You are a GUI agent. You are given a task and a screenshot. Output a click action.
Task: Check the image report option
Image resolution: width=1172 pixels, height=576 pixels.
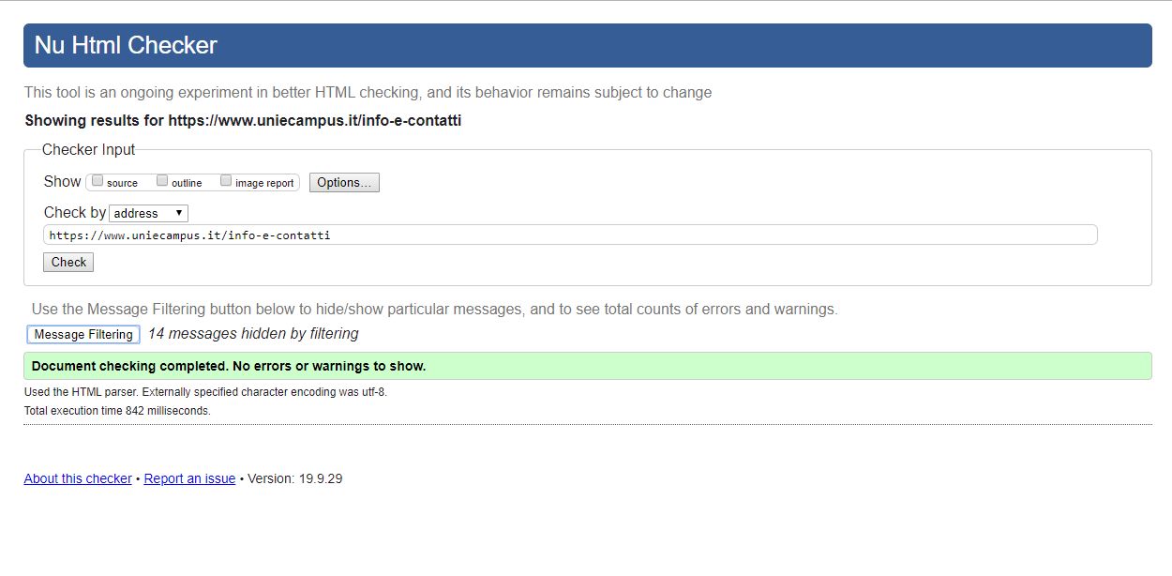point(226,181)
